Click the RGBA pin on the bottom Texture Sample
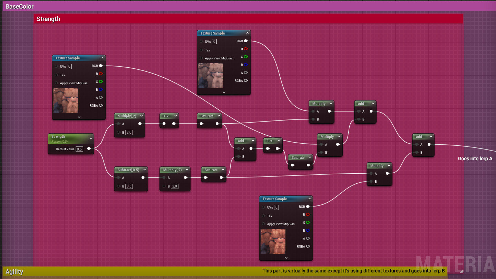496x279 pixels. coord(308,246)
